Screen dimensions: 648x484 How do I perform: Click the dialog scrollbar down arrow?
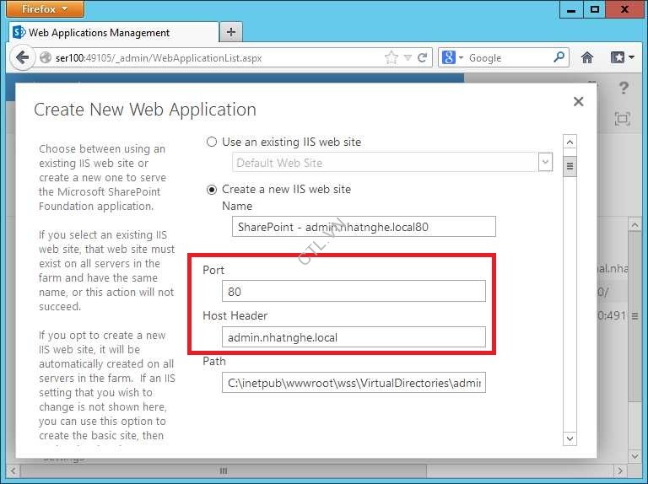point(570,438)
